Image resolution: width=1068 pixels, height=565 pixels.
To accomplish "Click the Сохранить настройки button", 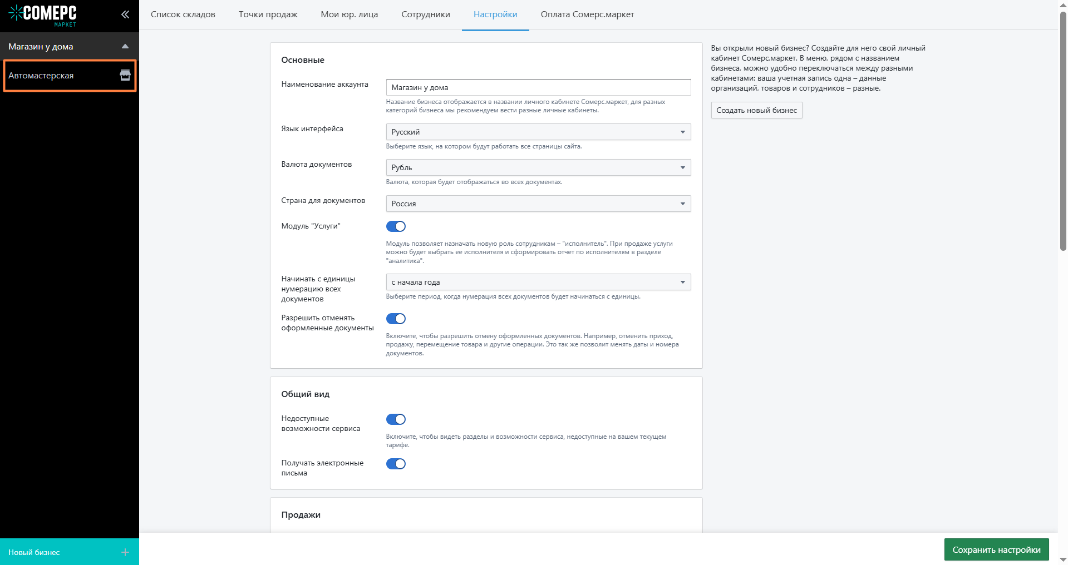I will pyautogui.click(x=996, y=549).
